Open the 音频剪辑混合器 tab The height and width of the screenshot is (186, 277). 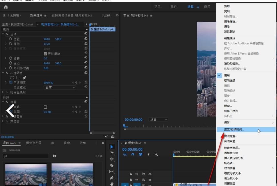(x=72, y=15)
